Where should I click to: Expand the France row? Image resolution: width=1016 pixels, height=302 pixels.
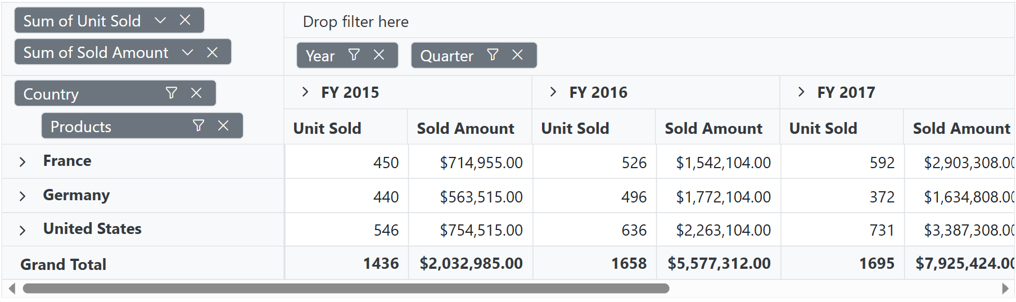click(x=22, y=162)
